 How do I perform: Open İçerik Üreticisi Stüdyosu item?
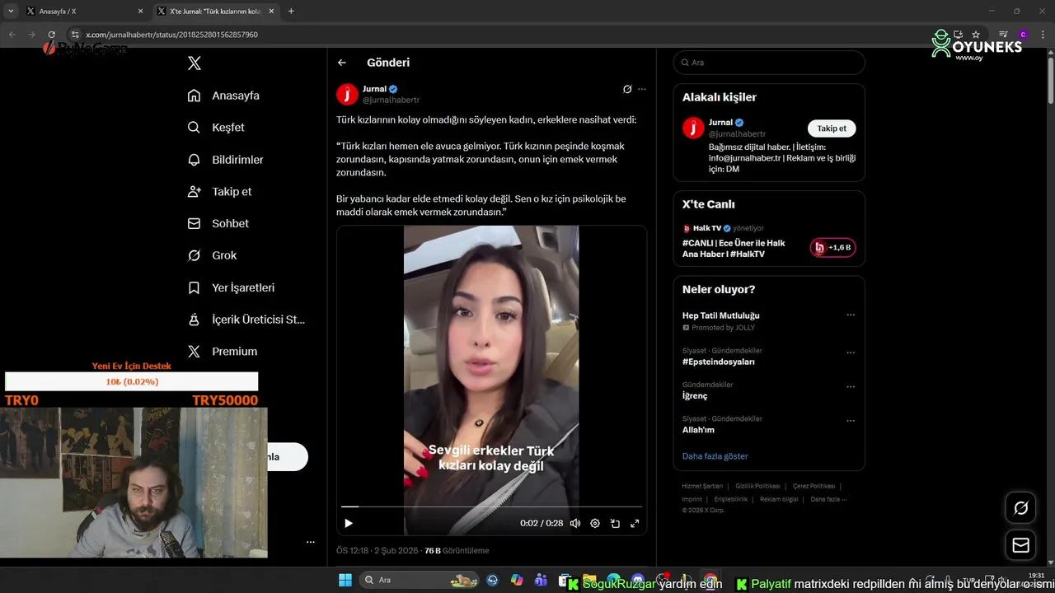tap(246, 320)
